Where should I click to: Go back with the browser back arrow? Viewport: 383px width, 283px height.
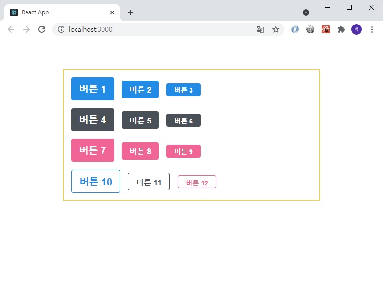click(x=11, y=29)
